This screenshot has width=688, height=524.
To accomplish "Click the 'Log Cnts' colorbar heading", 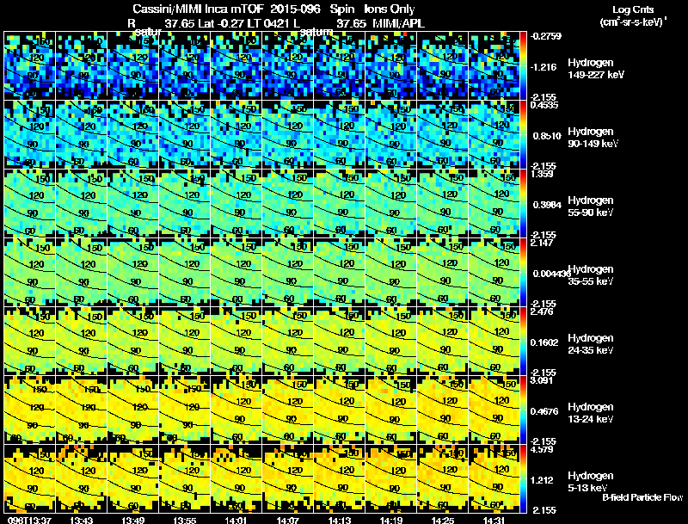I will tap(633, 9).
